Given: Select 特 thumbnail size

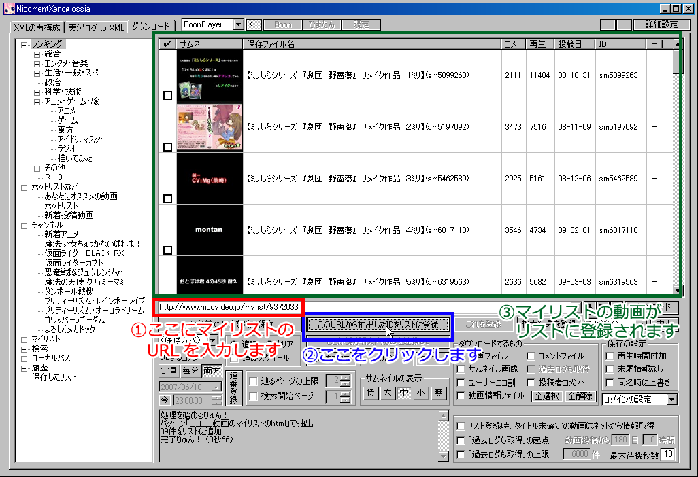Looking at the screenshot, I should pos(371,393).
